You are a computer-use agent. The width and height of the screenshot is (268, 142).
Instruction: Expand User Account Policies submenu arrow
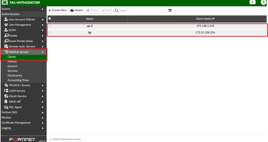click(43, 19)
